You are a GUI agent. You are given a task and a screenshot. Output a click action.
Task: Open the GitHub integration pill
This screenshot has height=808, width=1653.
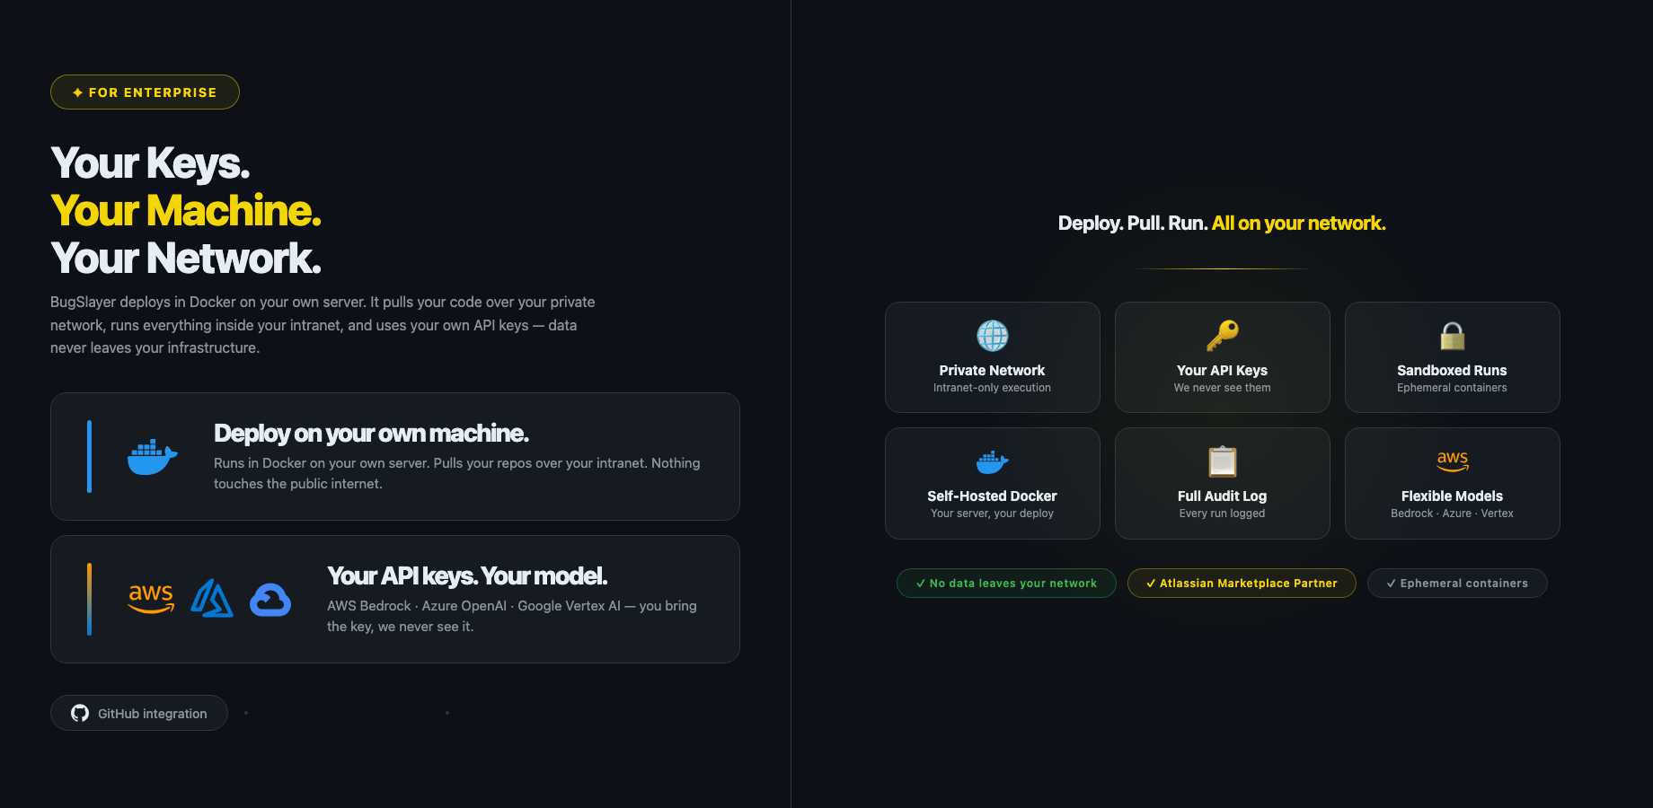tap(139, 713)
